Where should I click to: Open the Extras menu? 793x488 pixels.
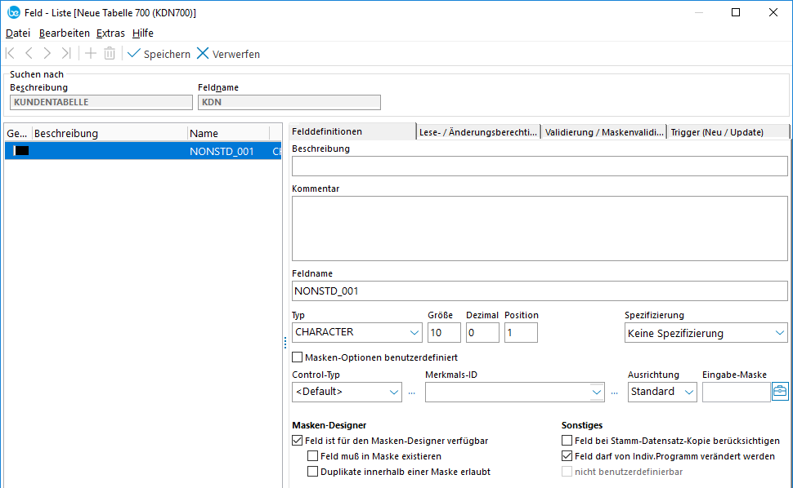click(x=110, y=33)
